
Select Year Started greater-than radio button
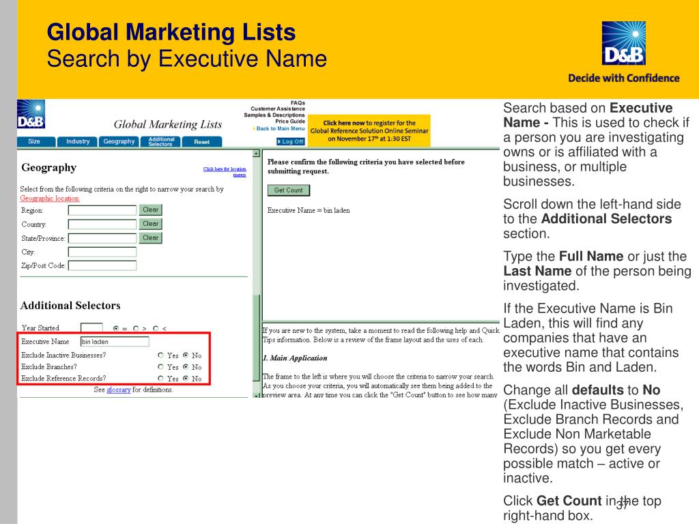tap(136, 328)
